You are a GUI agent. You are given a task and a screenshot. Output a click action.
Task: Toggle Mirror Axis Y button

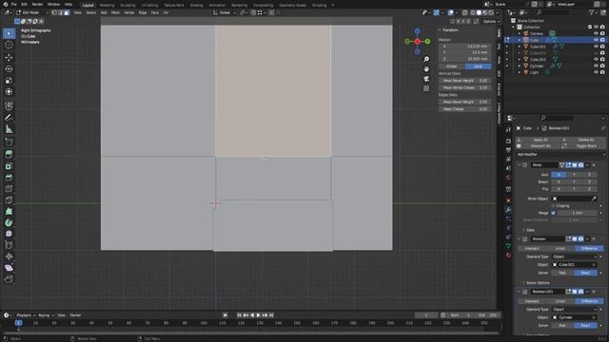(x=574, y=175)
